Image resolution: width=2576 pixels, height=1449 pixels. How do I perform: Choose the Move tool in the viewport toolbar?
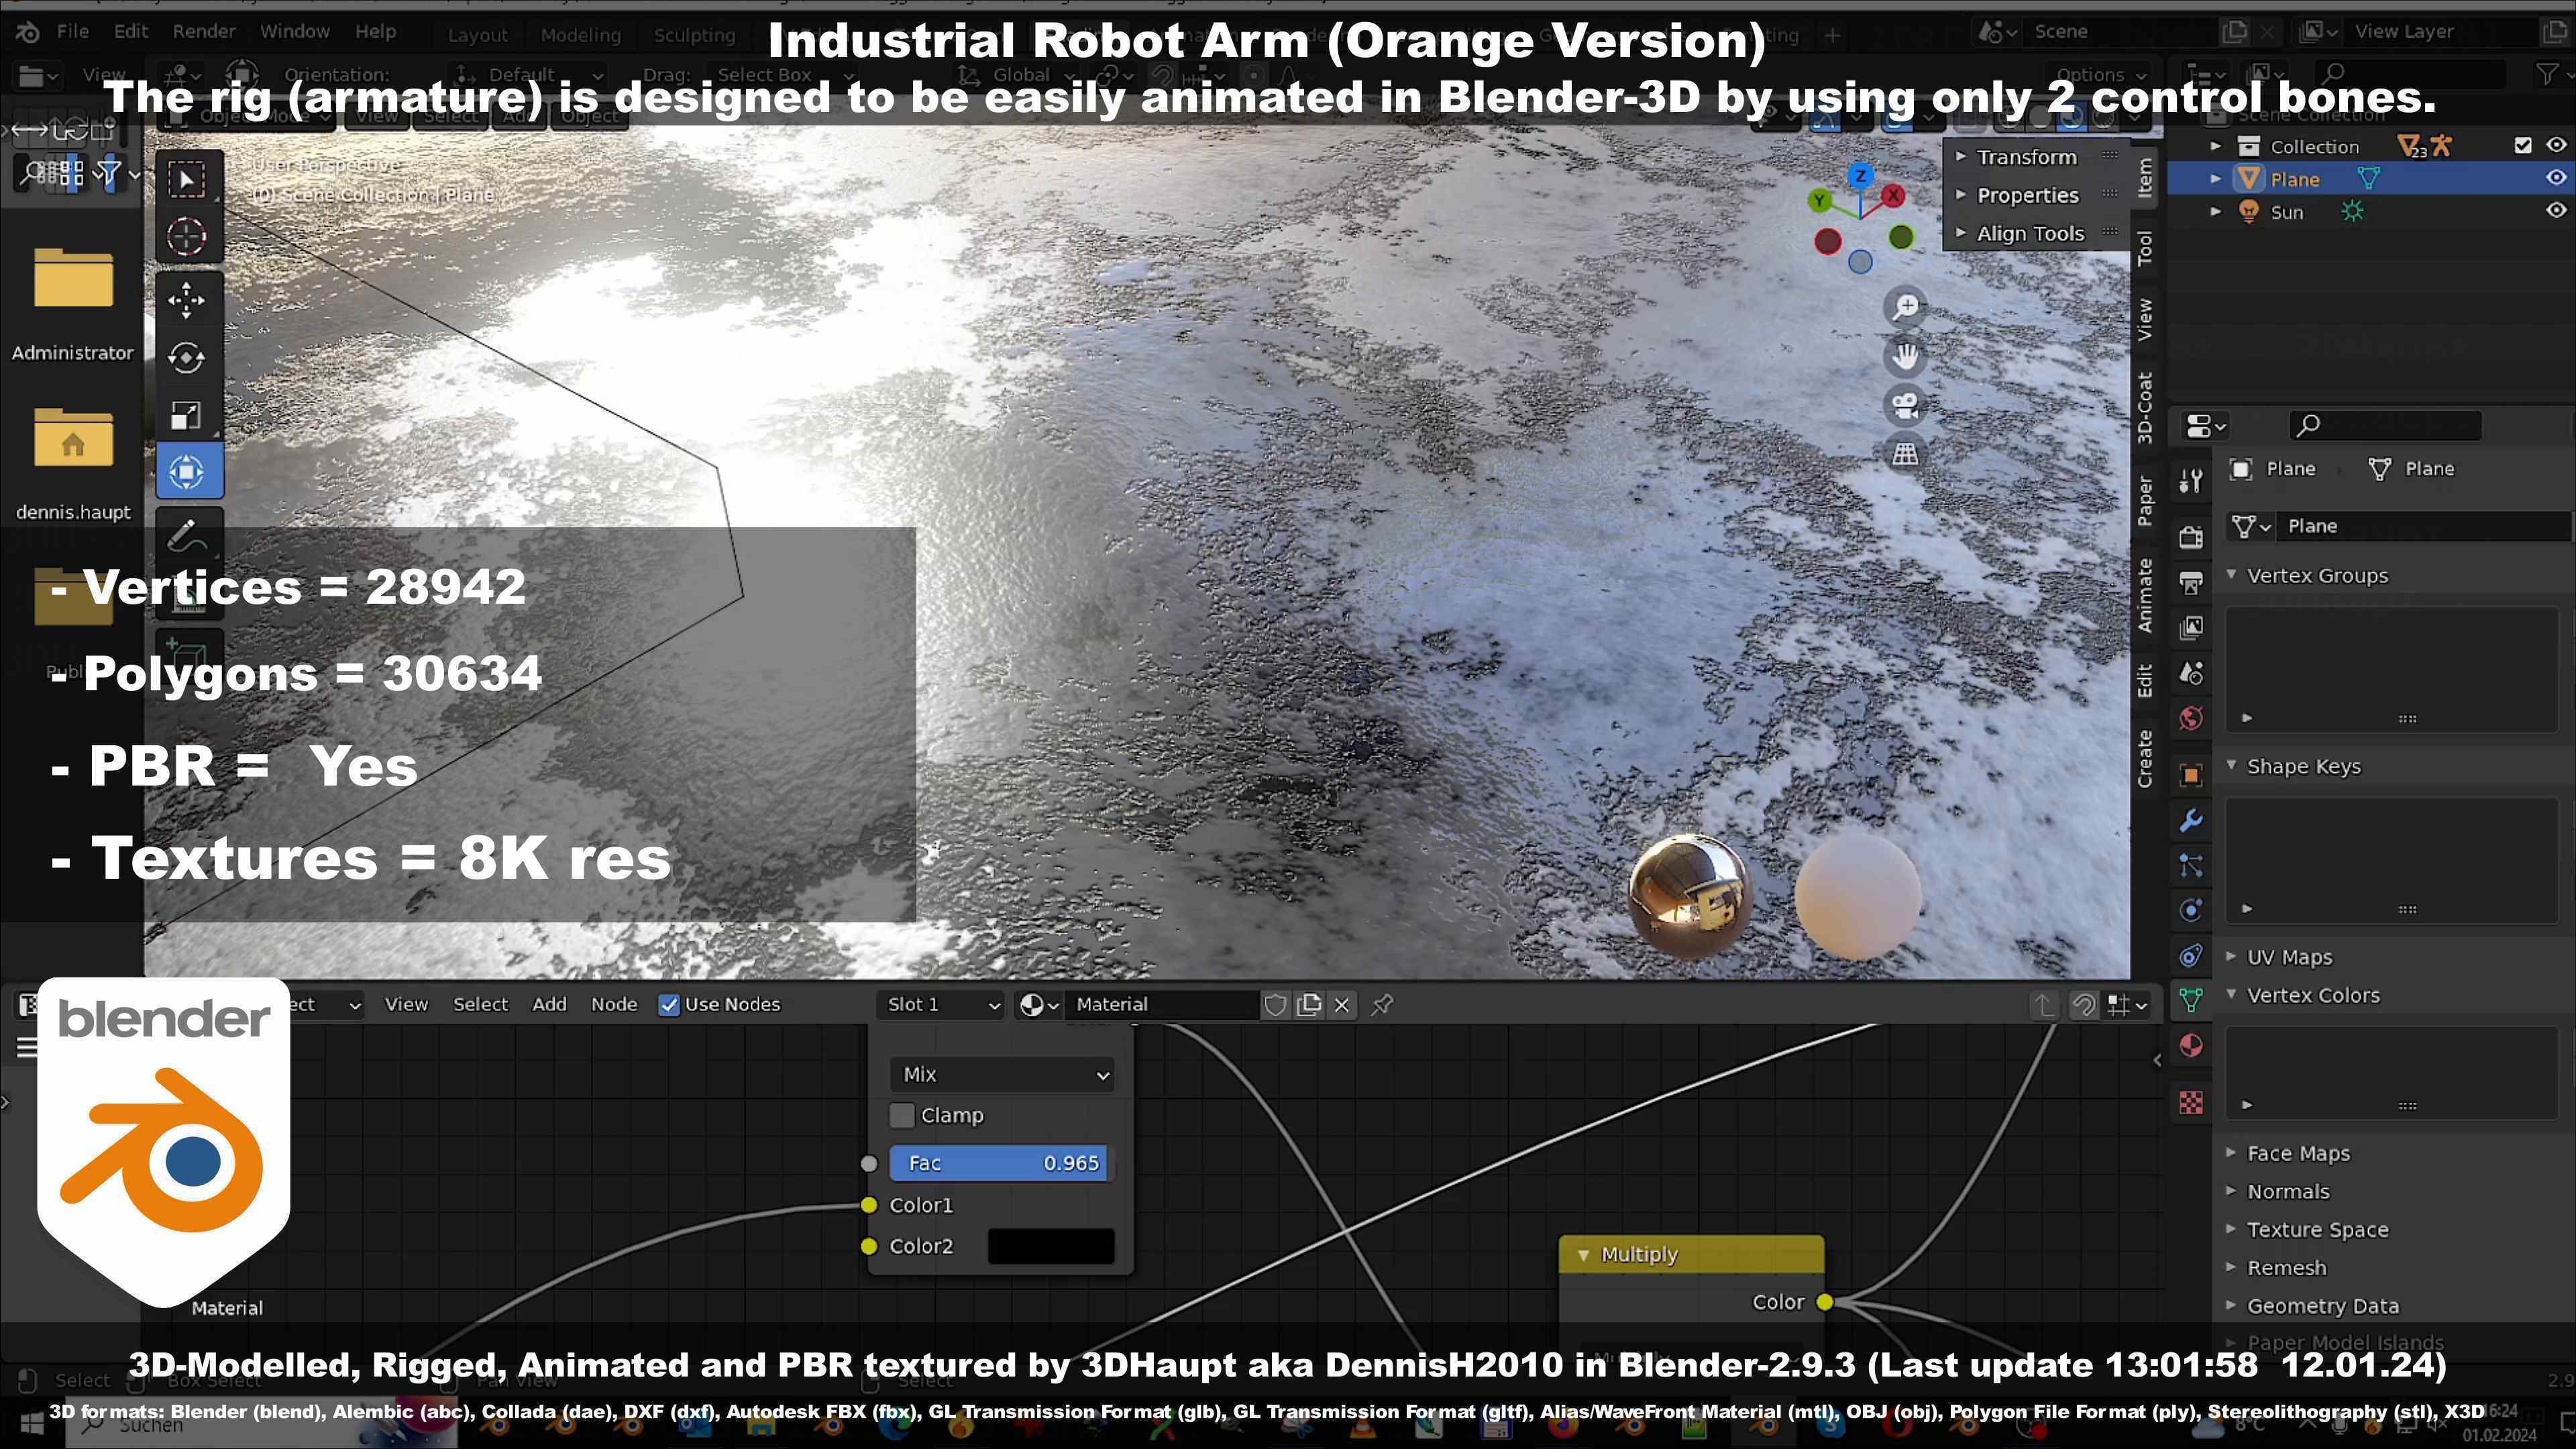pyautogui.click(x=187, y=300)
